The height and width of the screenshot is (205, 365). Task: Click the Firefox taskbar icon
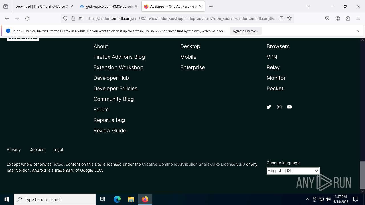(145, 199)
